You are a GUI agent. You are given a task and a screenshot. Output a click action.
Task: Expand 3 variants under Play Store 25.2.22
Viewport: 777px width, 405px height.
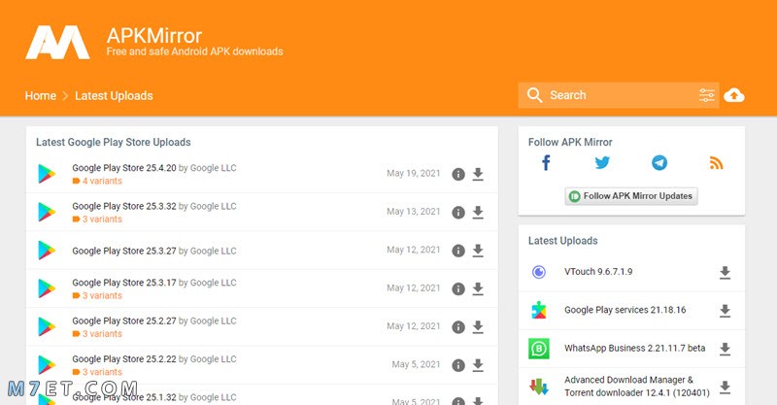[x=97, y=372]
